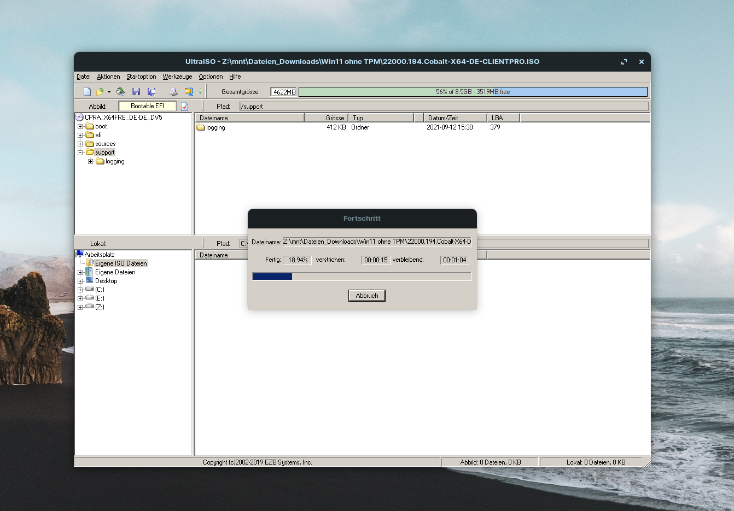Click the logging folder icon in file list
This screenshot has width=734, height=511.
pyautogui.click(x=201, y=127)
